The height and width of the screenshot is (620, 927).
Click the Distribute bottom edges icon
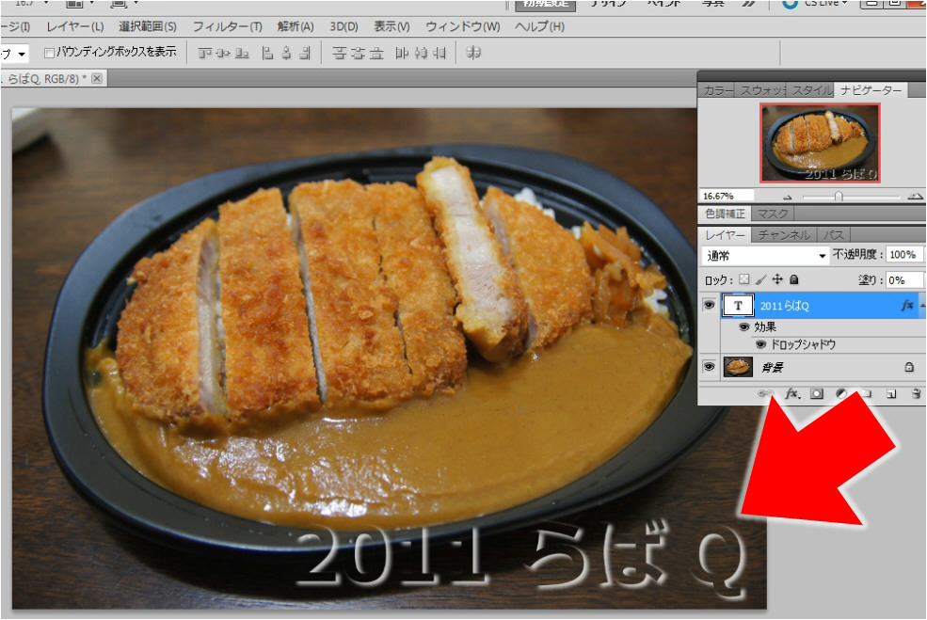(x=376, y=54)
